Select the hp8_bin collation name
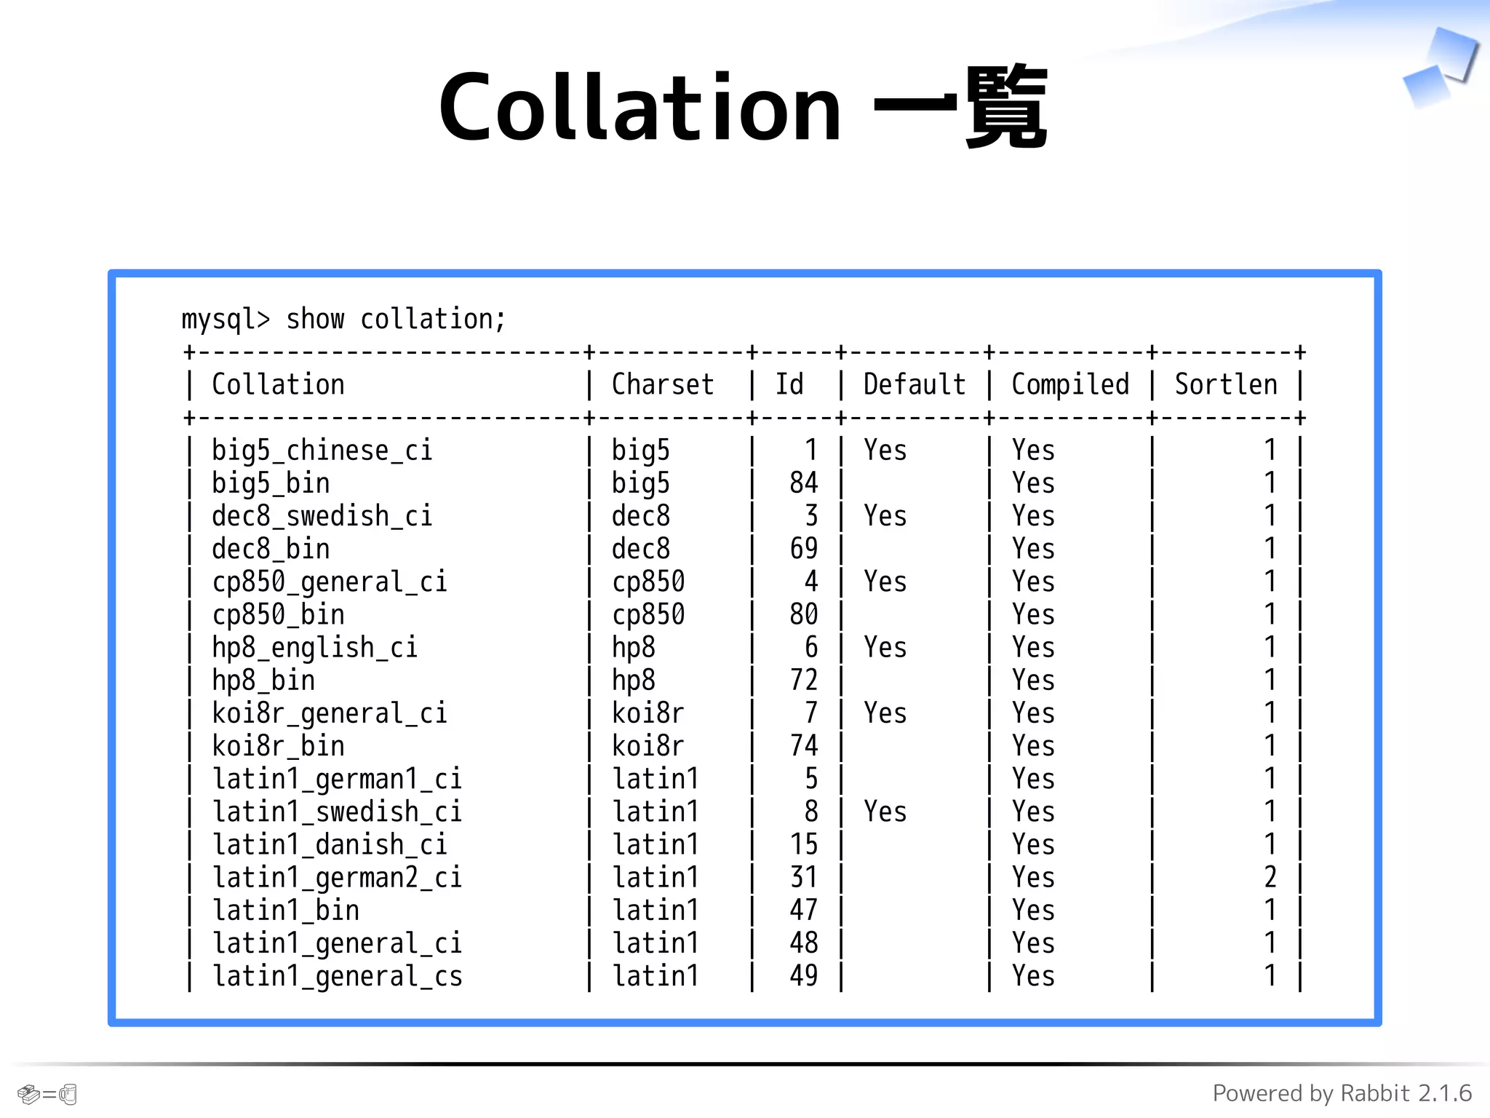The image size is (1490, 1118). coord(263,682)
